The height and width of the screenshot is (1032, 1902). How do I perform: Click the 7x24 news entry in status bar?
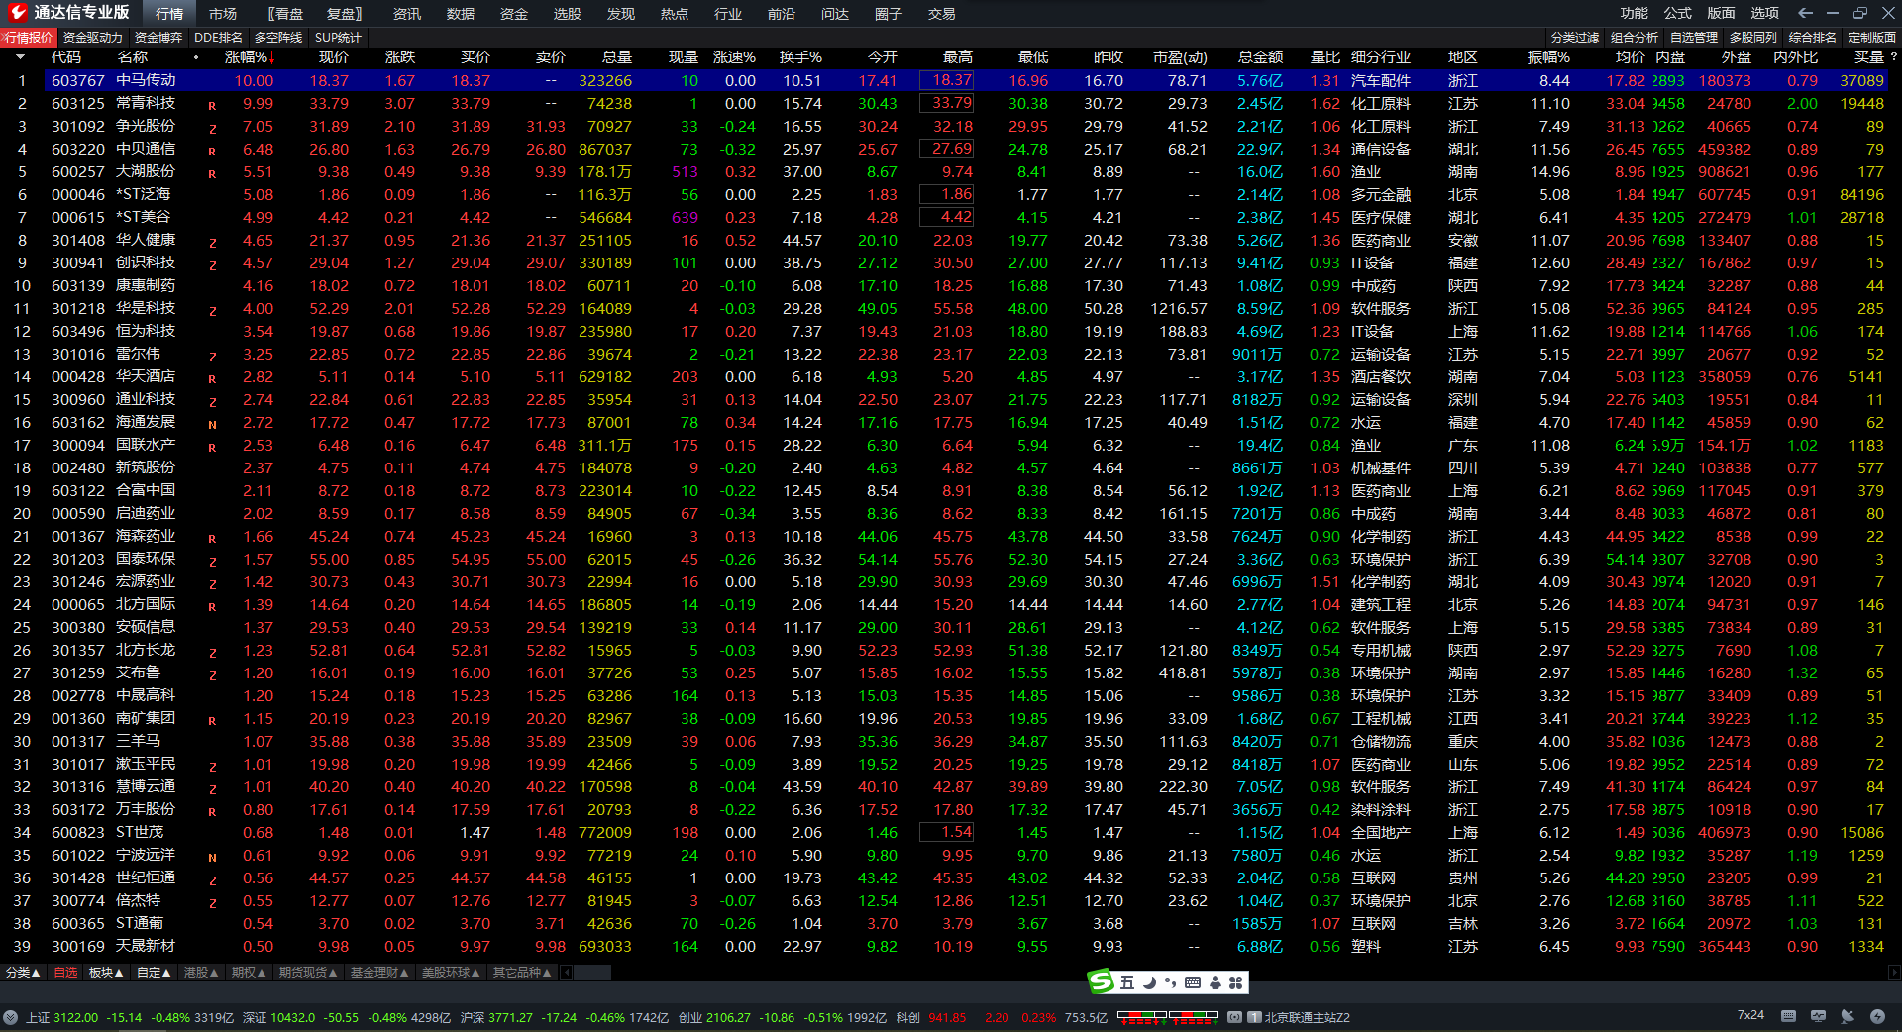point(1750,1015)
